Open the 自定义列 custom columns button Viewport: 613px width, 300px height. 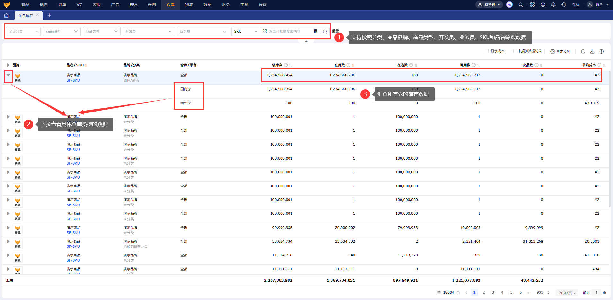pos(560,51)
